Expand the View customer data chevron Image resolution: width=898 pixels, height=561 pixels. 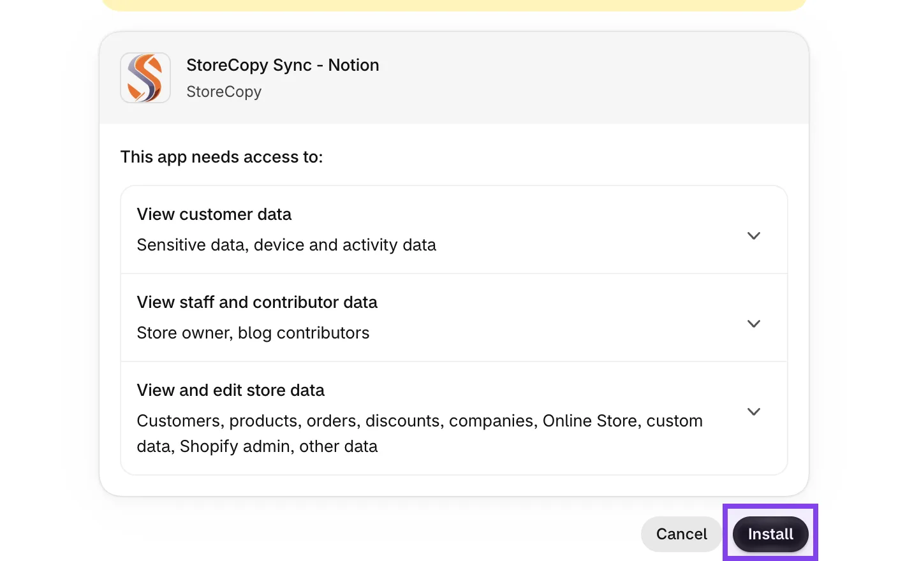coord(754,236)
